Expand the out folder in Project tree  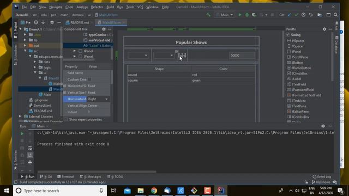(25, 46)
